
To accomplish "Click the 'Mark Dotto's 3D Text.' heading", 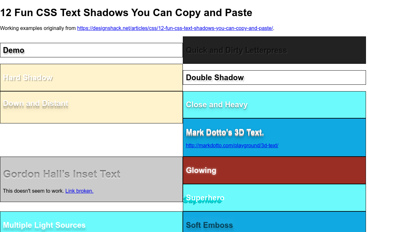I will 225,132.
